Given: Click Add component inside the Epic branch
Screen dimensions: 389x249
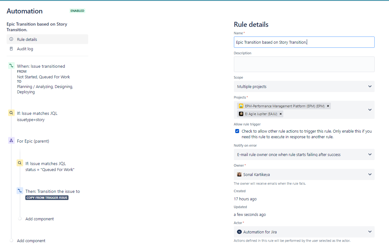Looking at the screenshot, I should tap(39, 219).
